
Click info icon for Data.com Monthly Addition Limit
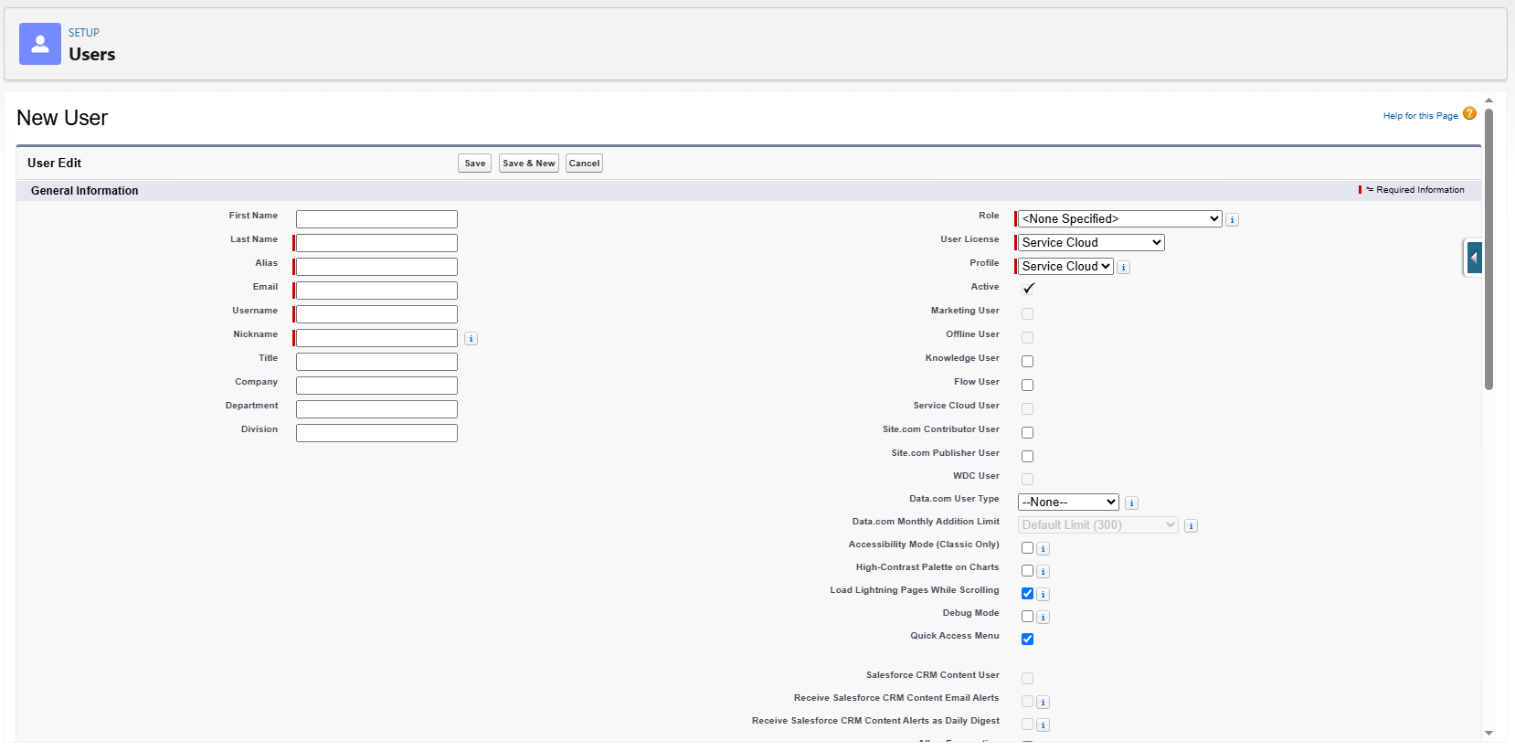(x=1191, y=526)
